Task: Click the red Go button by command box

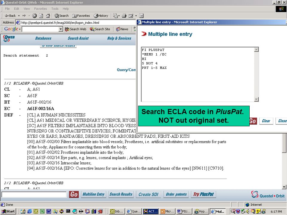Action: [x=74, y=194]
